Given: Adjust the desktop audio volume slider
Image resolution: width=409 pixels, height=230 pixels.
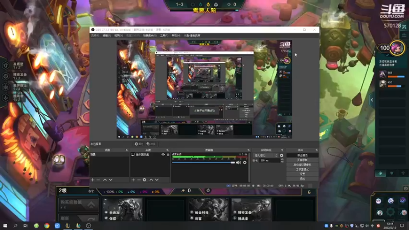Looking at the screenshot, I should coord(203,163).
